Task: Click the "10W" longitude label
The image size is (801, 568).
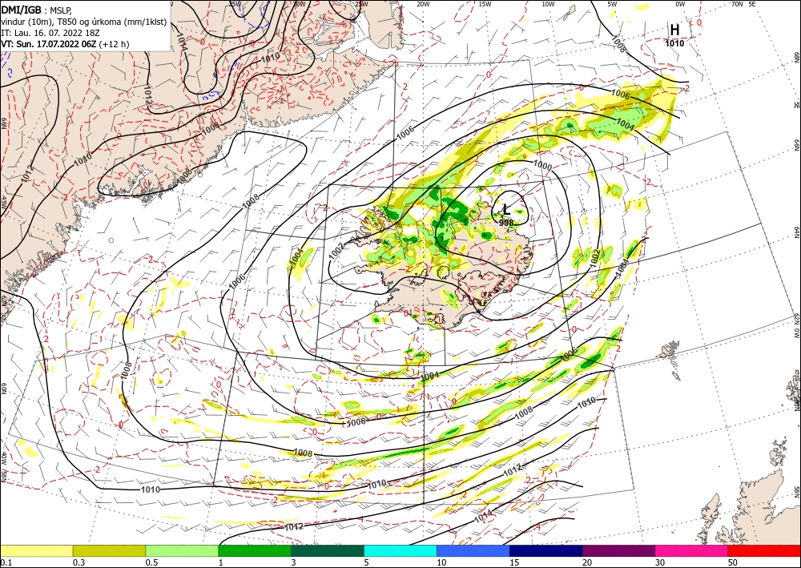Action: pos(548,4)
